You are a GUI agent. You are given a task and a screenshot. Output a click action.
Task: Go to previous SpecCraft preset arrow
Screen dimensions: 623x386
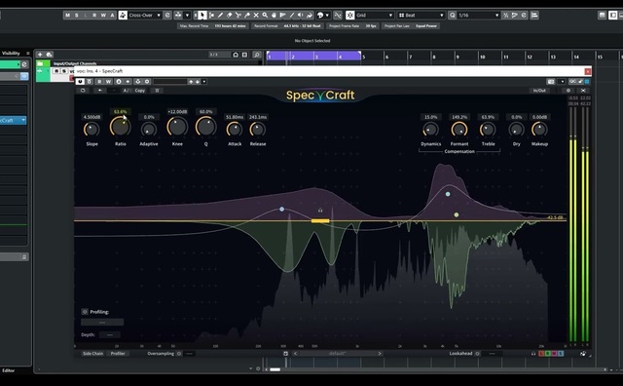295,354
